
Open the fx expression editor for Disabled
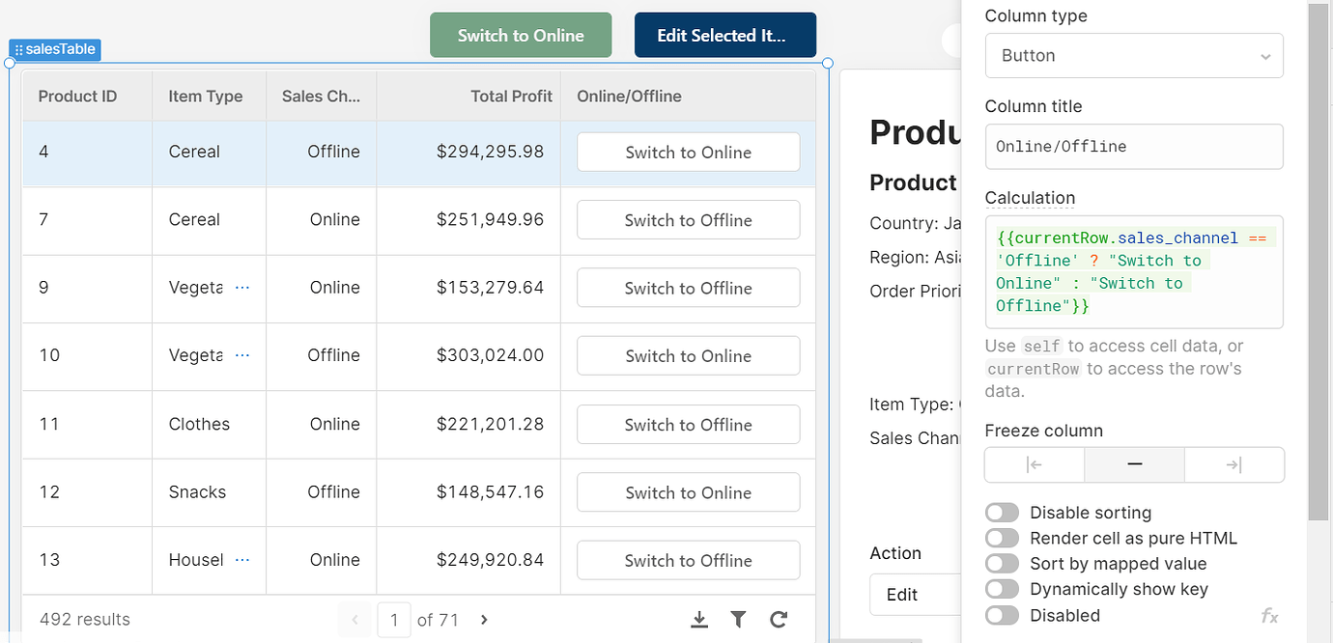(x=1269, y=615)
